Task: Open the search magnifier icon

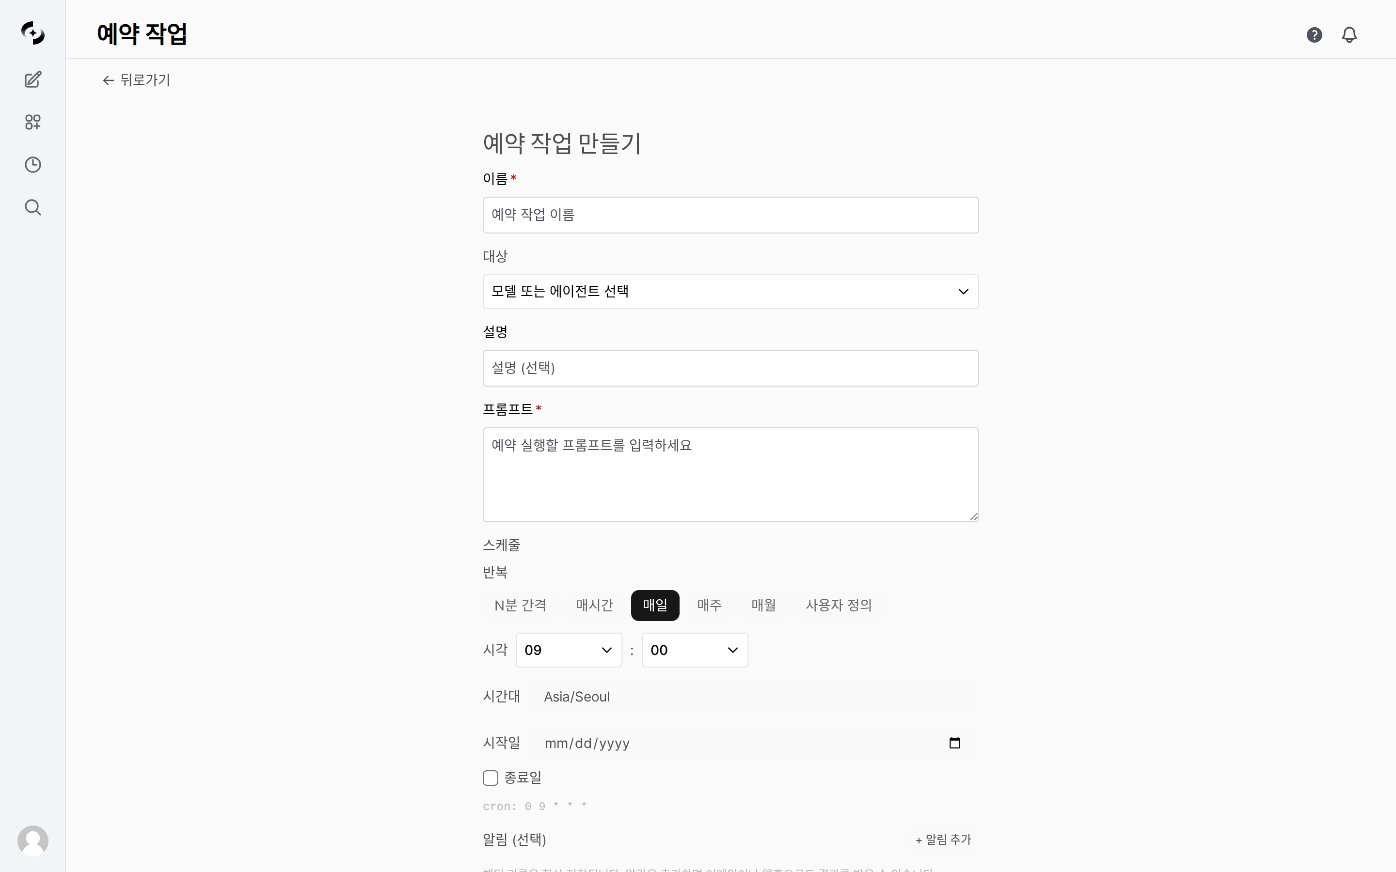Action: click(x=33, y=208)
